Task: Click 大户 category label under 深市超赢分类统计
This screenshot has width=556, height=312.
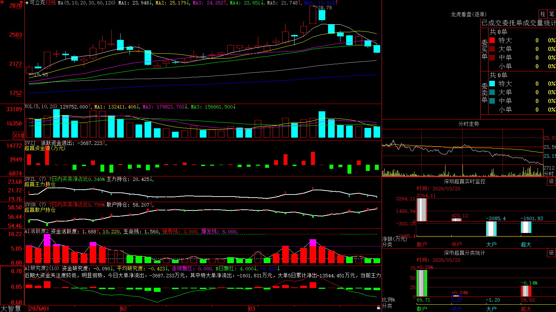Action: (x=491, y=309)
